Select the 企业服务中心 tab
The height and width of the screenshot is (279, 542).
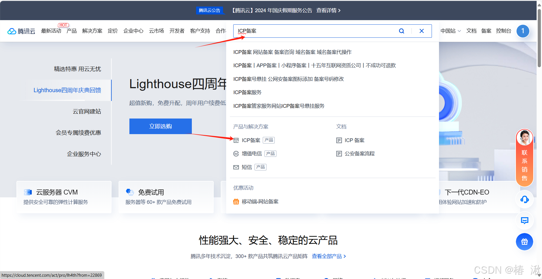pyautogui.click(x=84, y=154)
